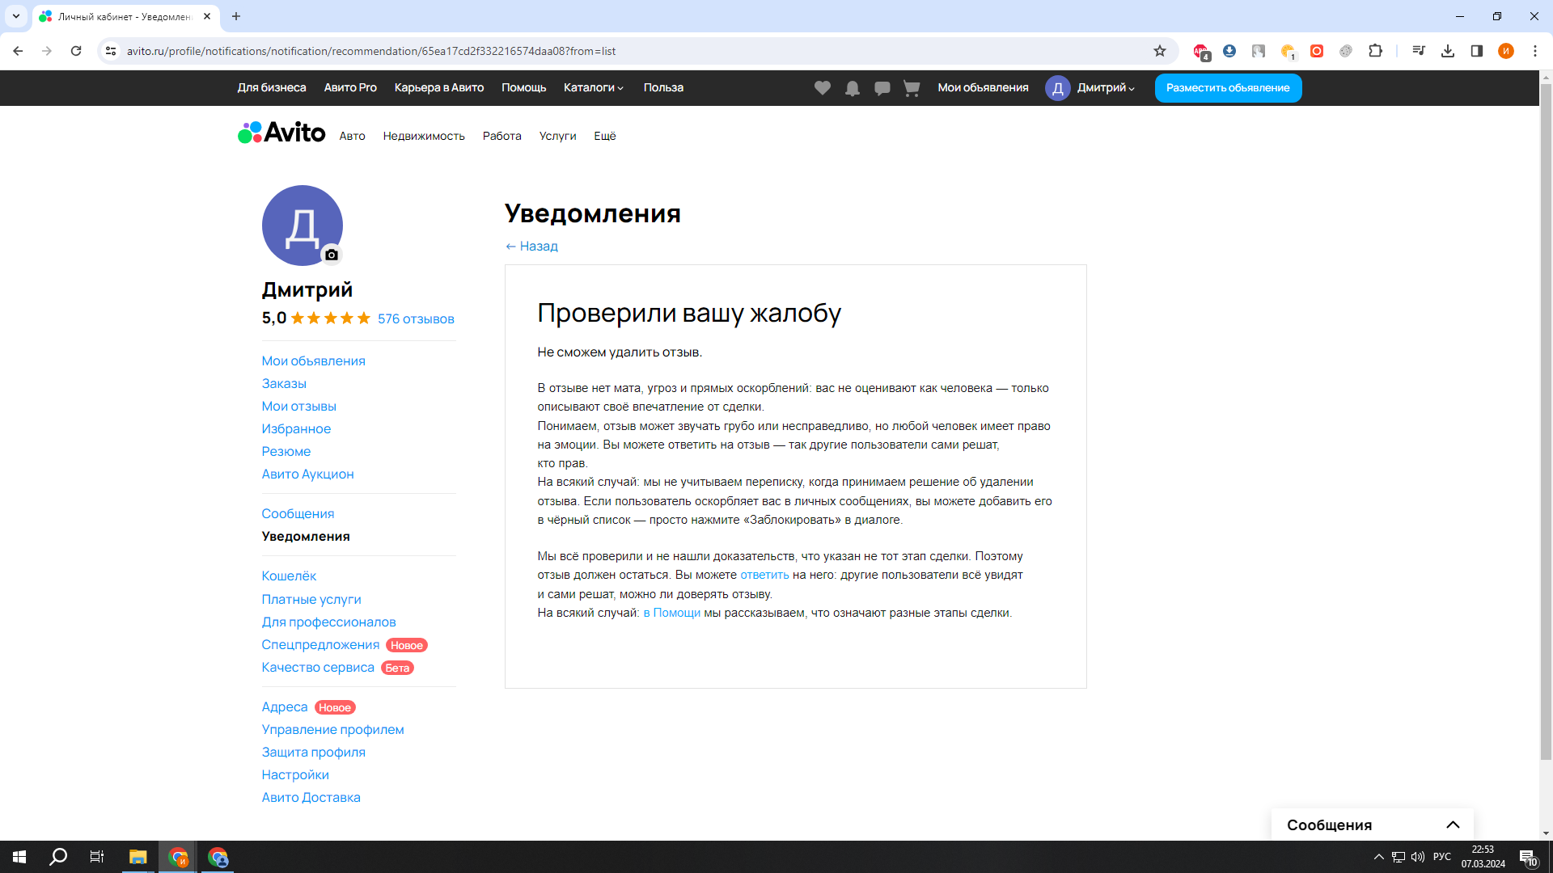1553x873 pixels.
Task: Open Качество сервиса in sidebar
Action: pyautogui.click(x=318, y=668)
